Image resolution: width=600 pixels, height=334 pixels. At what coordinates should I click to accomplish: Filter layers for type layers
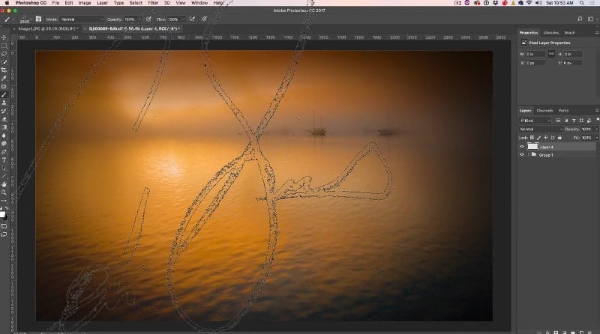tap(574, 121)
